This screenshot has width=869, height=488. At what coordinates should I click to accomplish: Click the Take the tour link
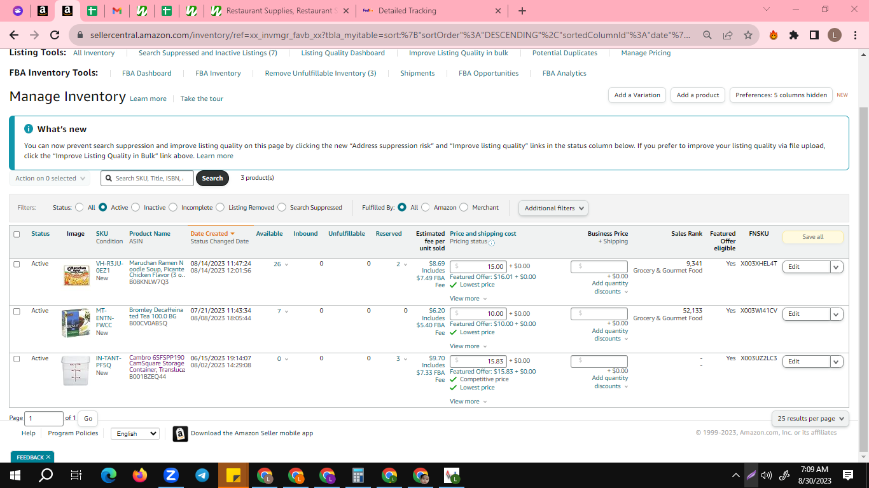click(x=202, y=99)
